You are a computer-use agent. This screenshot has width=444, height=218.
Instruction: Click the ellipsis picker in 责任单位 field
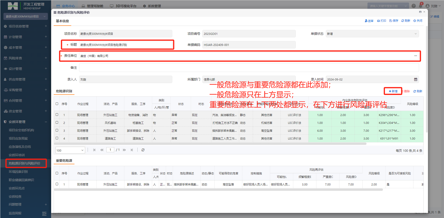pyautogui.click(x=415, y=56)
